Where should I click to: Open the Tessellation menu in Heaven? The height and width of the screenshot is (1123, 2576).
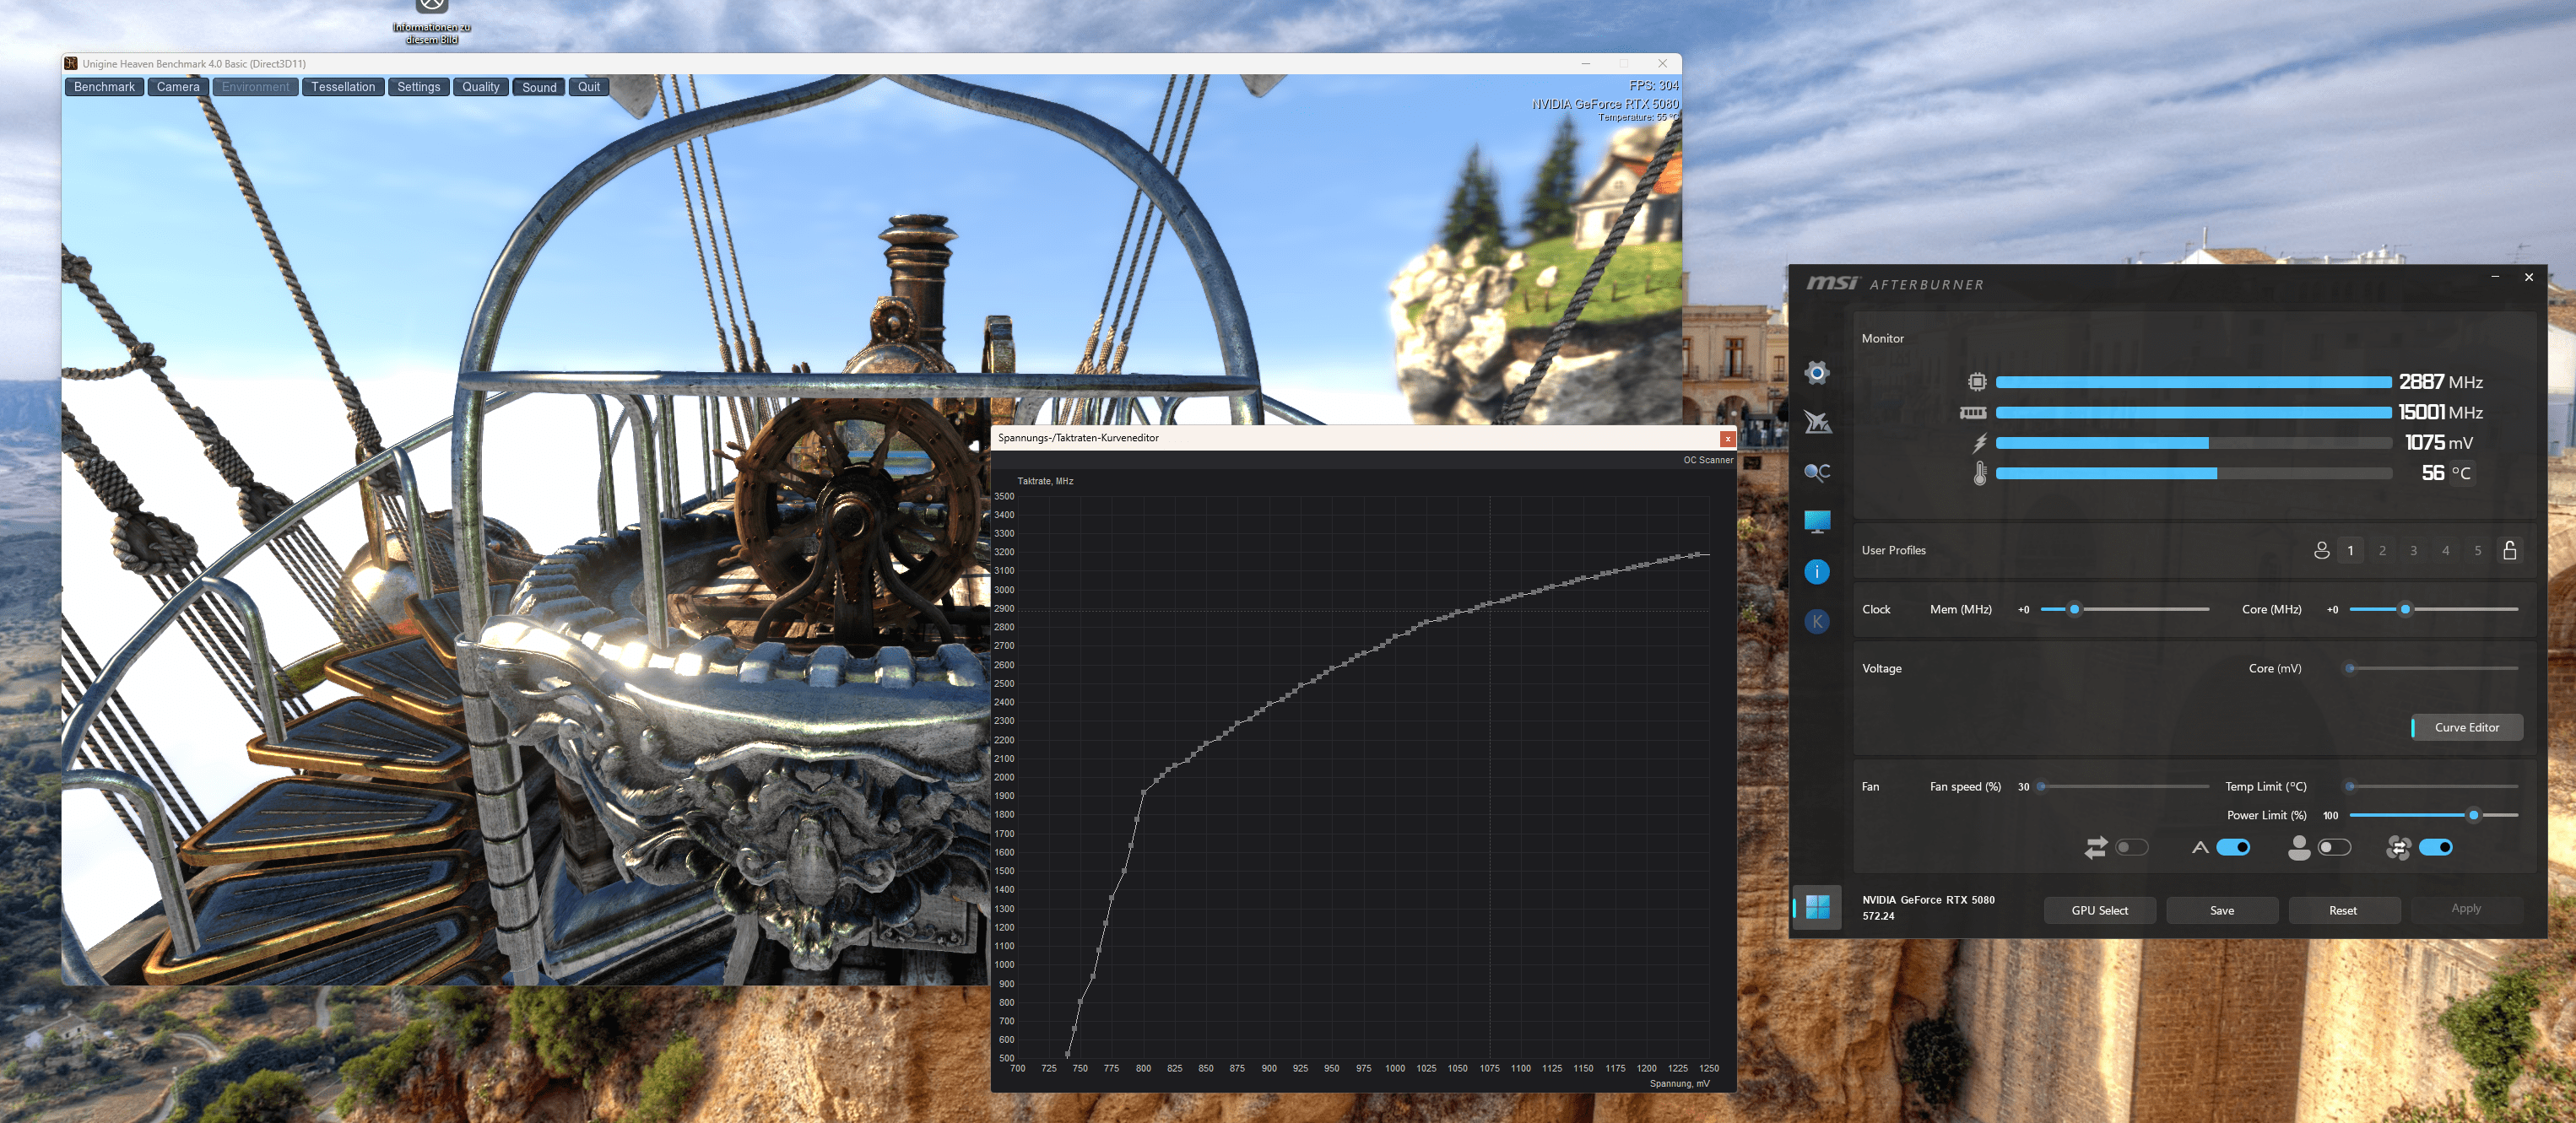point(343,87)
